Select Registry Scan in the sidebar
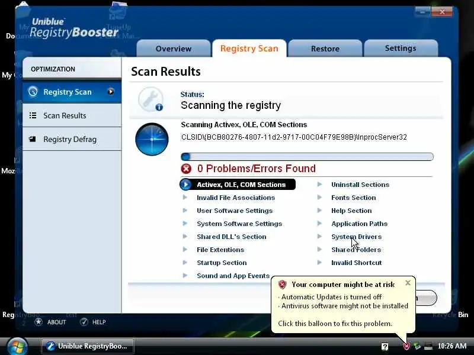 (72, 92)
